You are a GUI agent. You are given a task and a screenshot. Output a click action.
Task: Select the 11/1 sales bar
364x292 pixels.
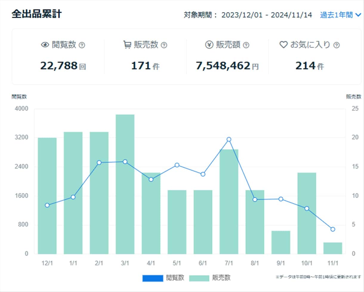333,248
